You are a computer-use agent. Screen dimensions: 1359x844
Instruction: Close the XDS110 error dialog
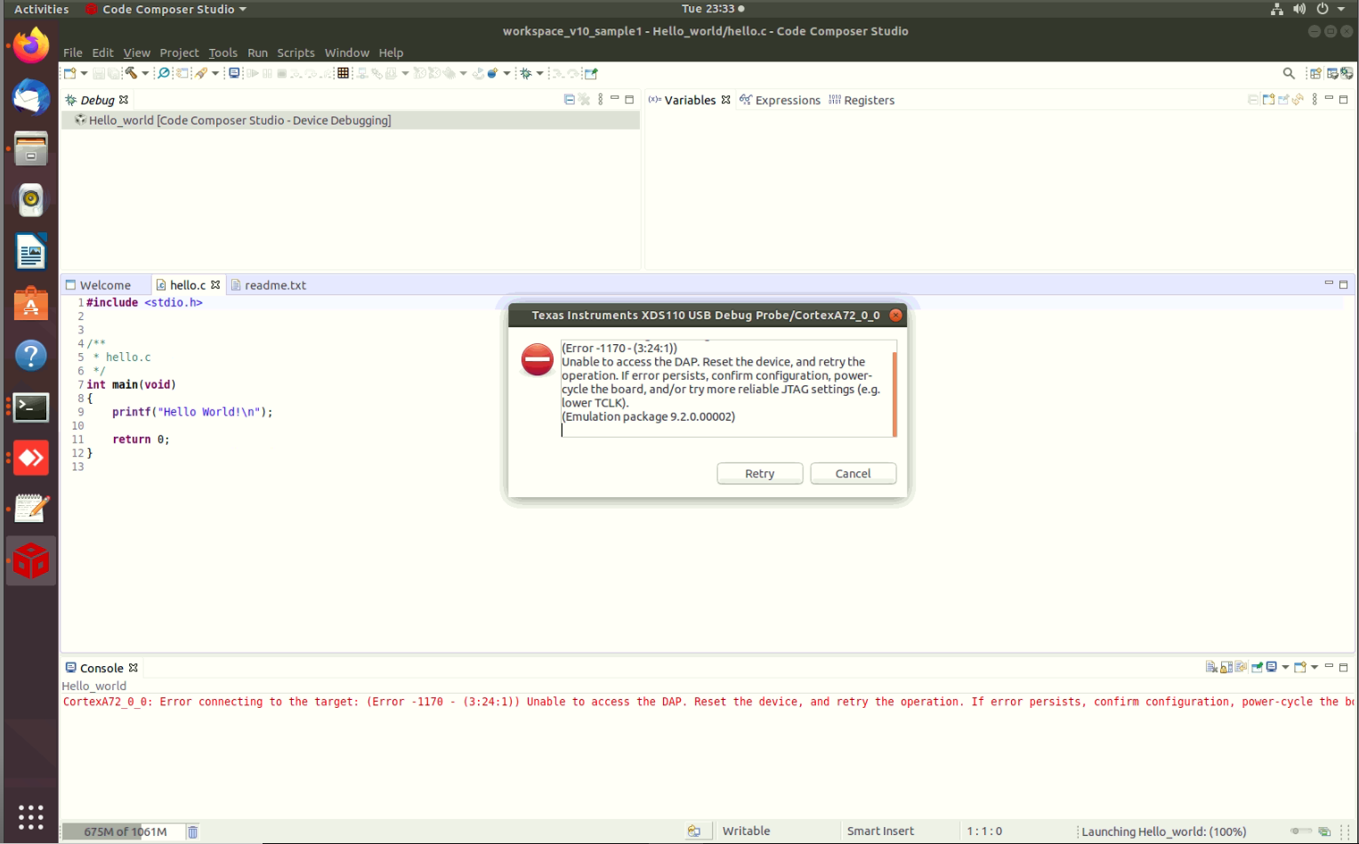896,315
